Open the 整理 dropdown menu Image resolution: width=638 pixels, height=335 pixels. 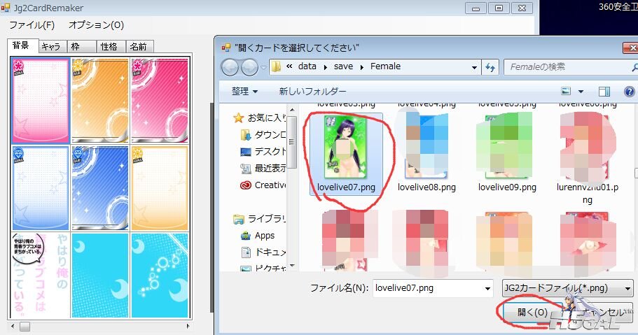tap(244, 92)
